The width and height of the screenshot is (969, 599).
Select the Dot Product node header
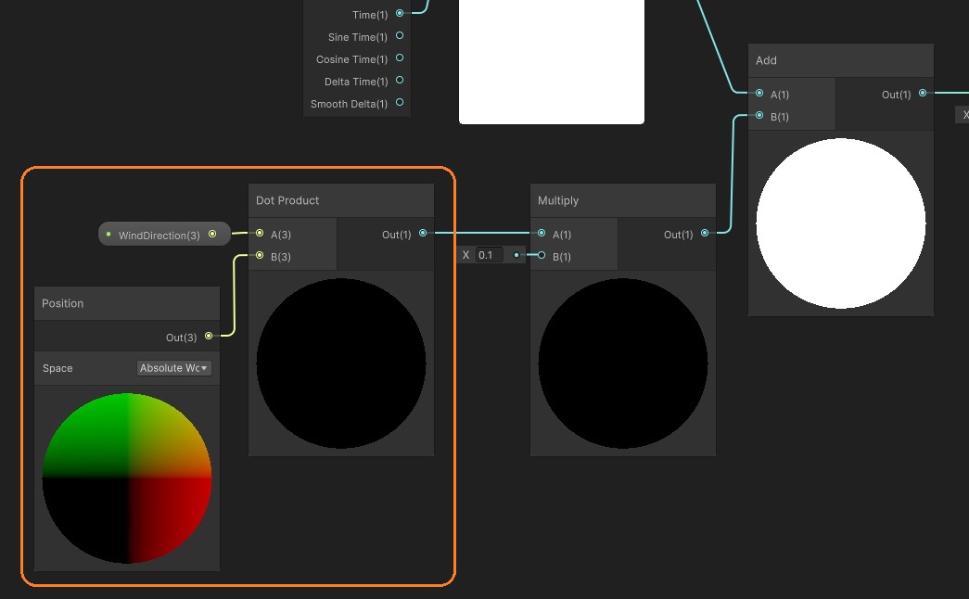[x=341, y=200]
